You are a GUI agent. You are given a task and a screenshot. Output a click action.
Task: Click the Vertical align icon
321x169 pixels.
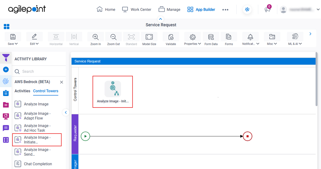pos(74,37)
